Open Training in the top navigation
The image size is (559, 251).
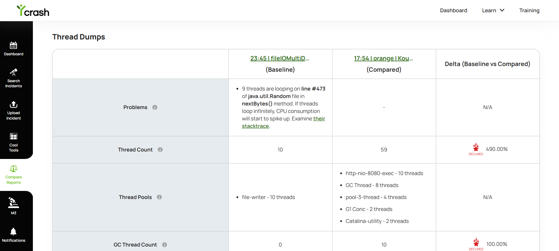529,10
